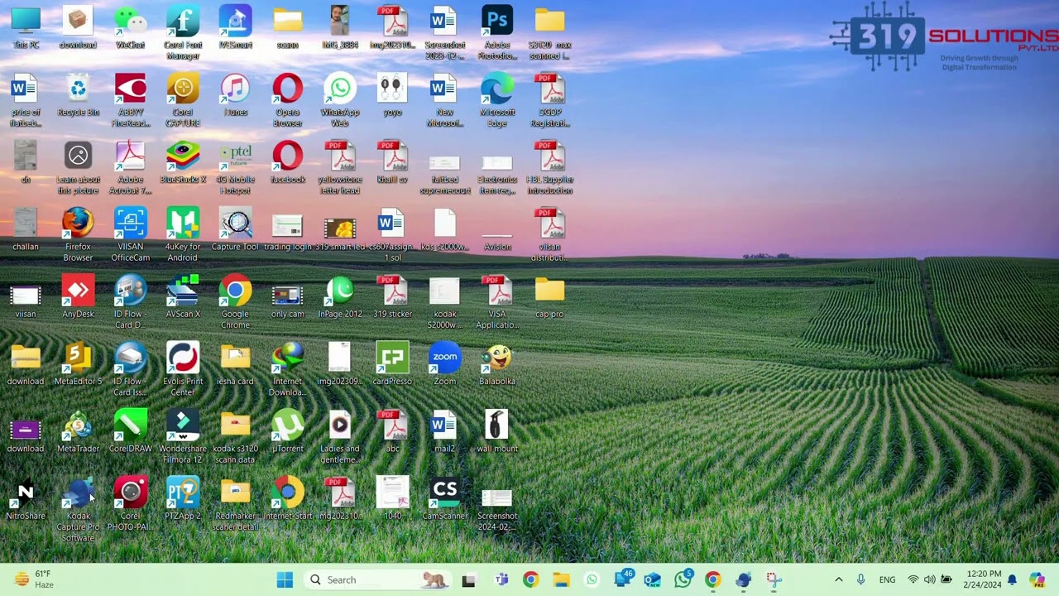
Task: Launch AnyDesk from the desktop
Action: [78, 297]
